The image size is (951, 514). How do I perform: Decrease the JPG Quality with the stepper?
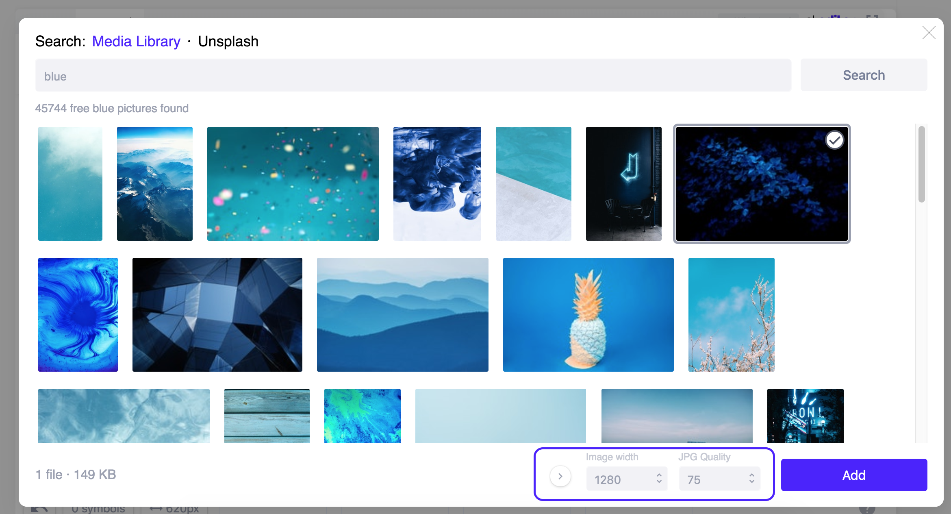pos(752,483)
